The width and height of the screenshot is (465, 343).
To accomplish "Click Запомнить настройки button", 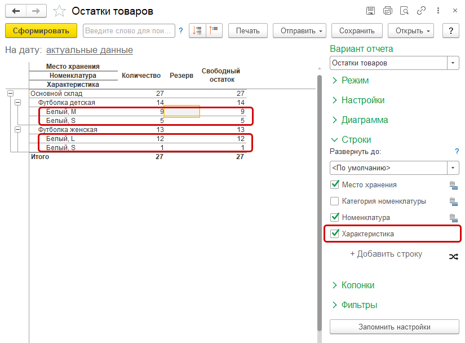I will (x=394, y=327).
